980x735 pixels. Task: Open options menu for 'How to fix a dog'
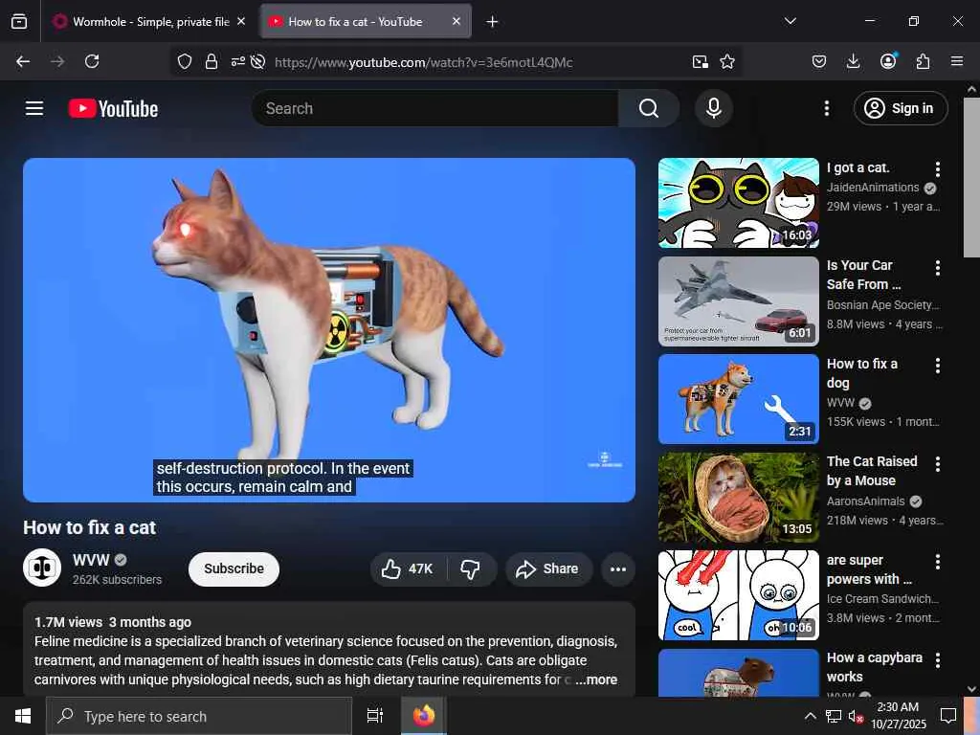938,366
